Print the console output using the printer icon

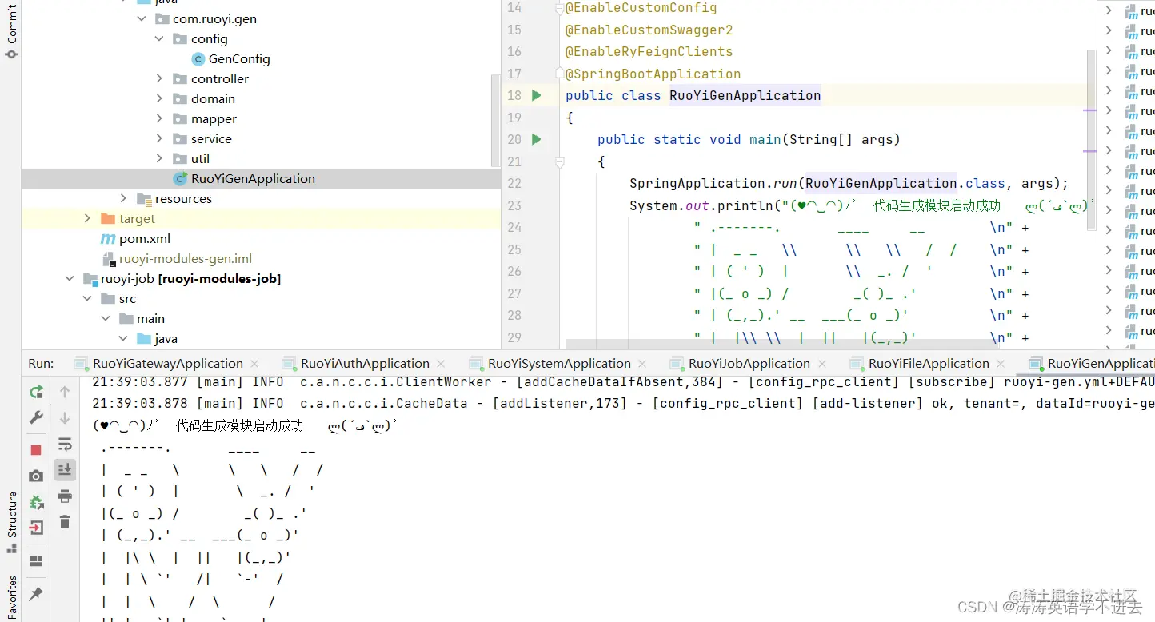[65, 496]
